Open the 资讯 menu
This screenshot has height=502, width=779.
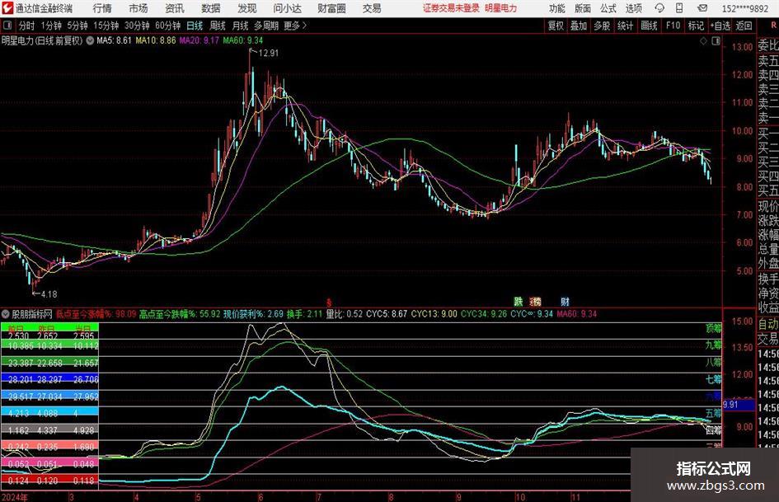tap(175, 8)
